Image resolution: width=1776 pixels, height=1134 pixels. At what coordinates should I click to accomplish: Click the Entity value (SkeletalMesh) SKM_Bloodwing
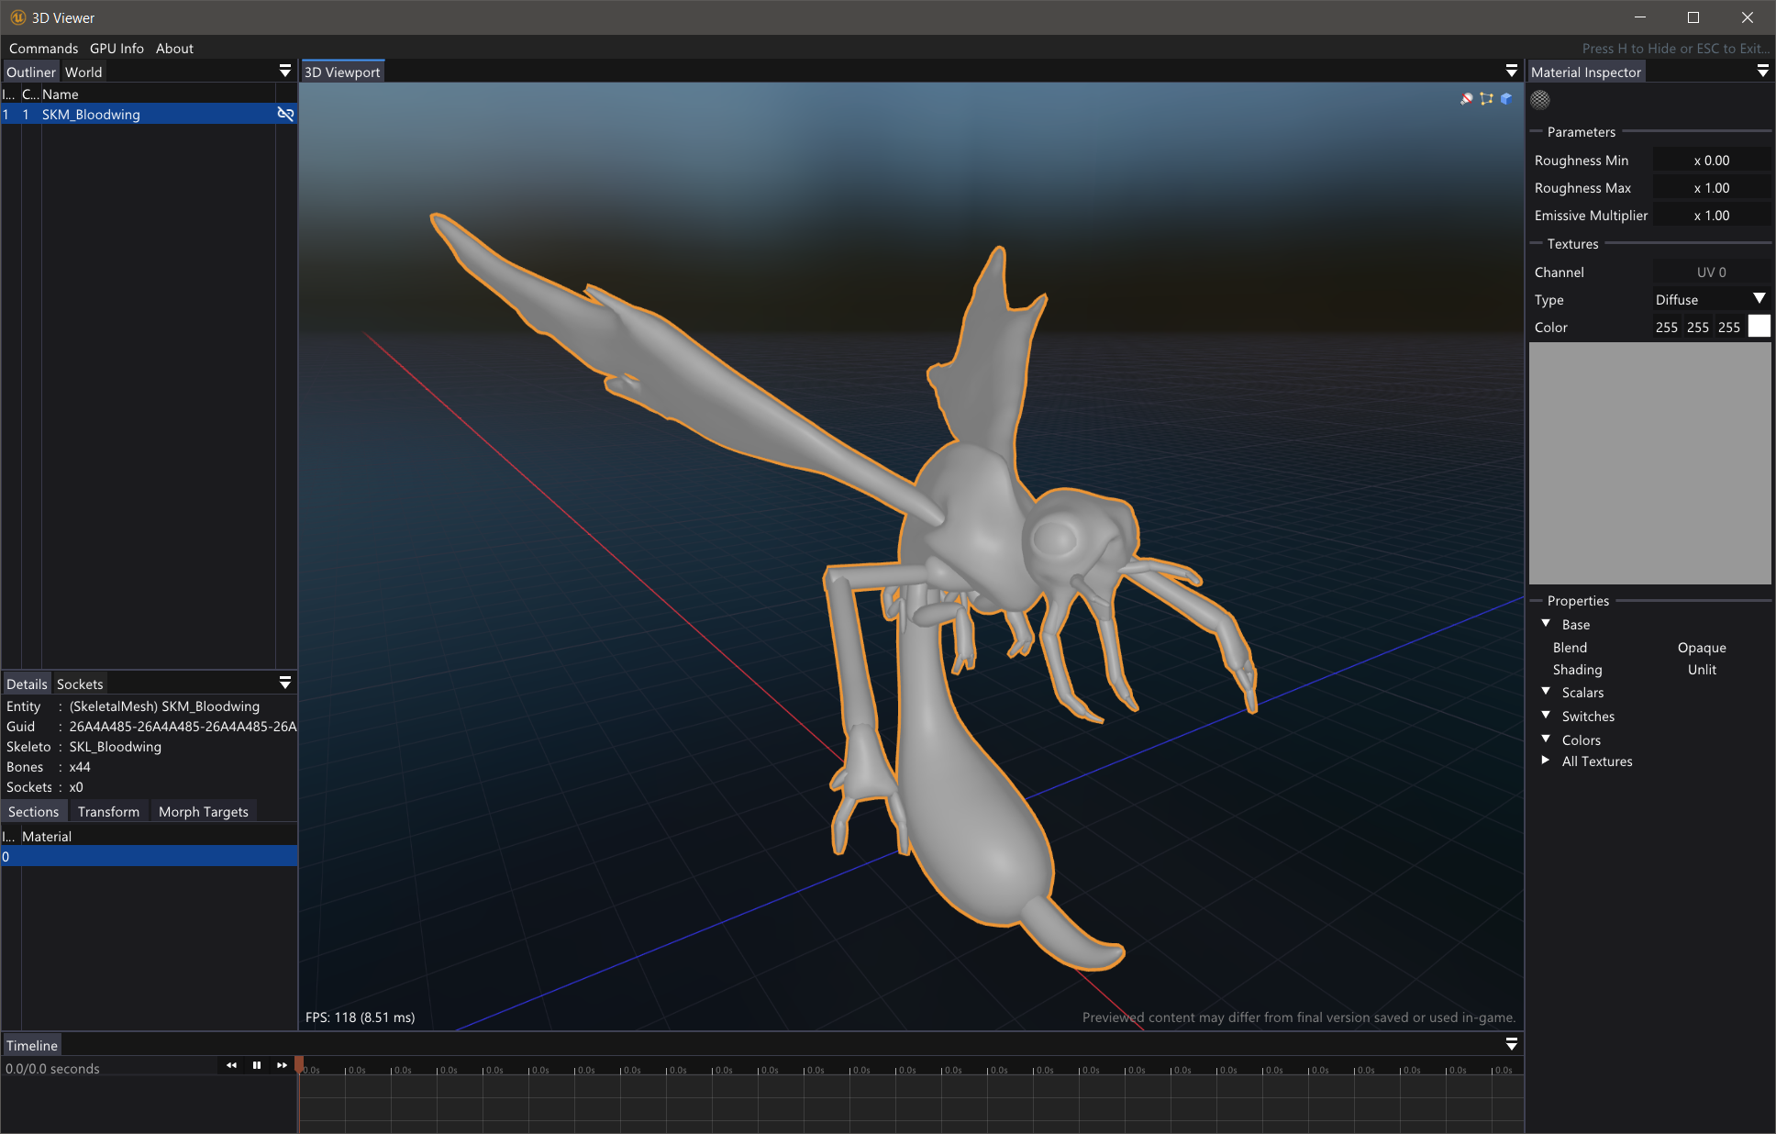point(164,706)
